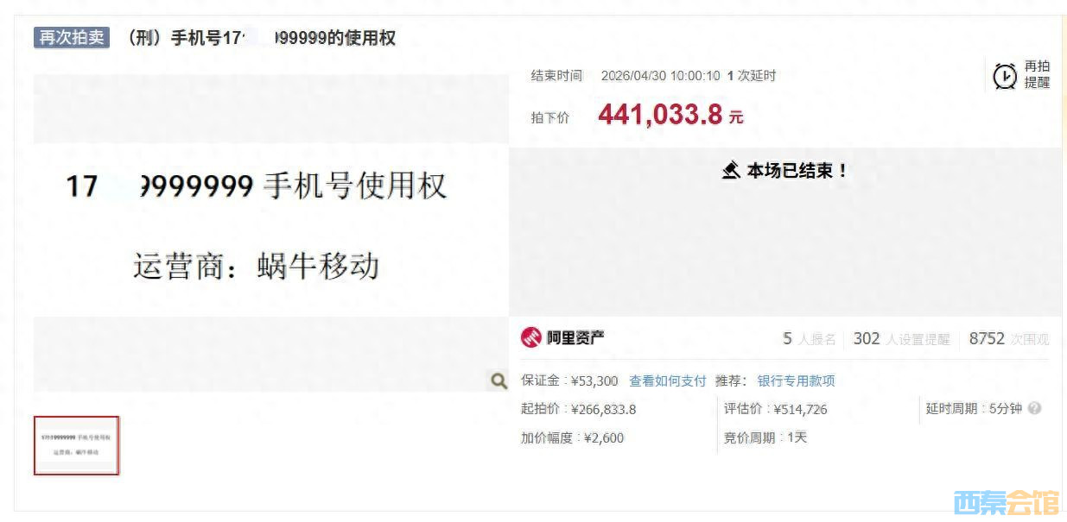Click the 再次拍卖 tag badge

(72, 38)
